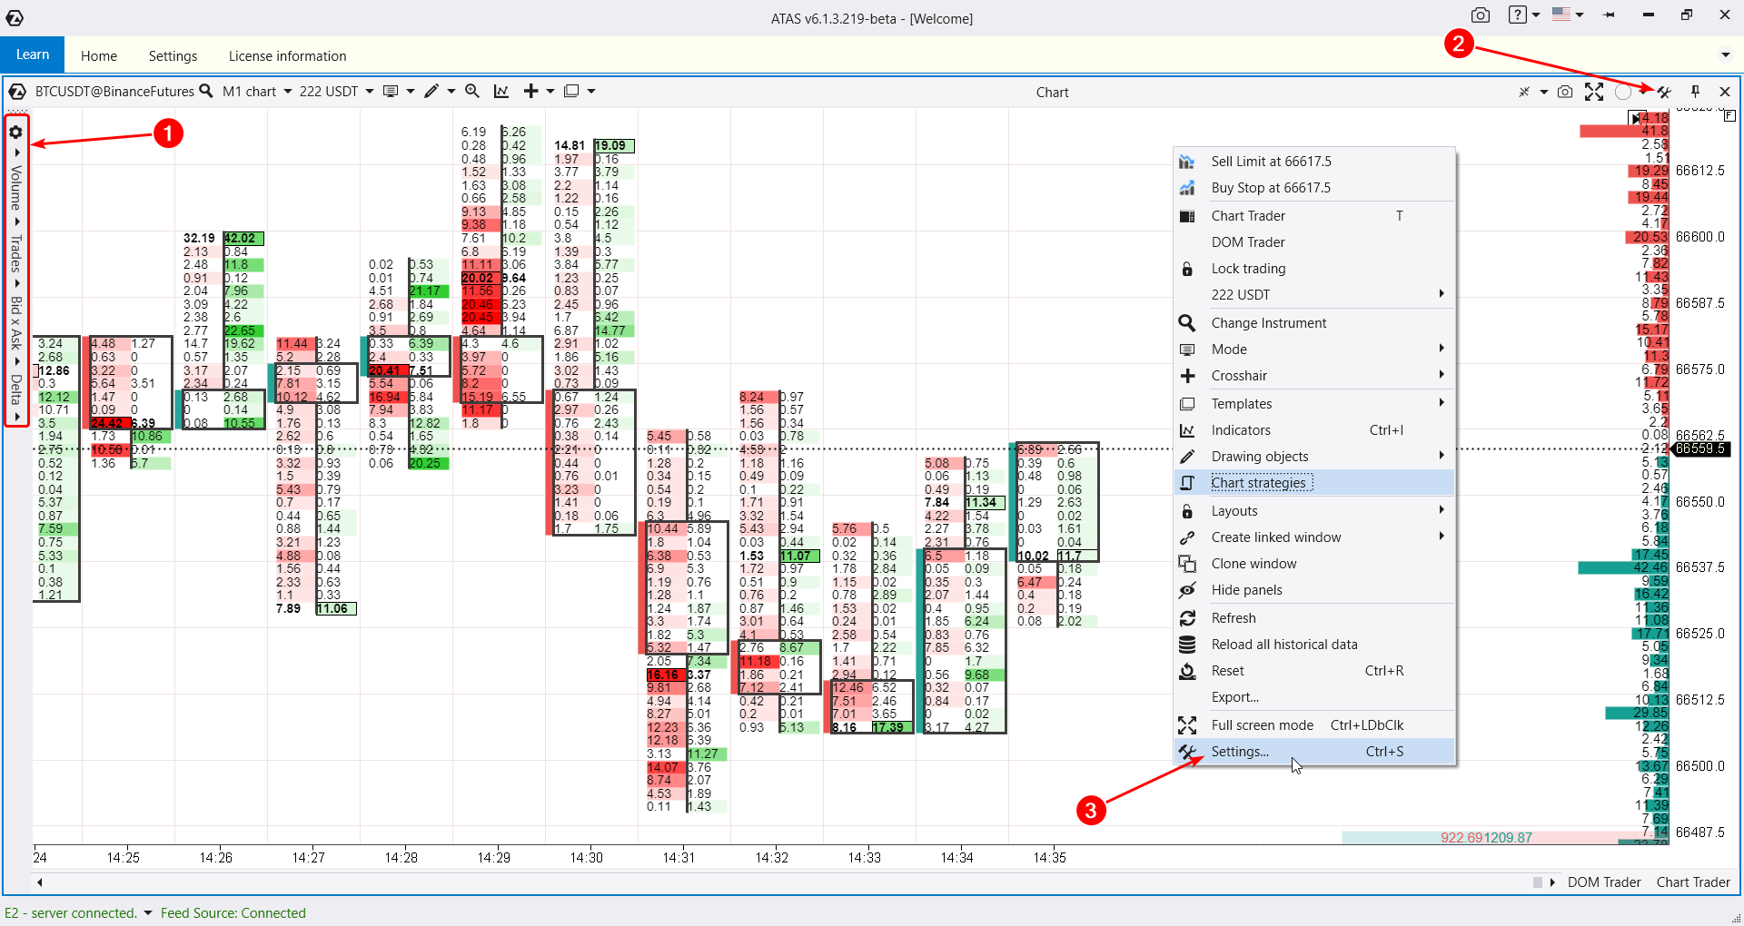Open the 222 USDT account dropdown
Image resolution: width=1744 pixels, height=926 pixels.
coord(336,92)
